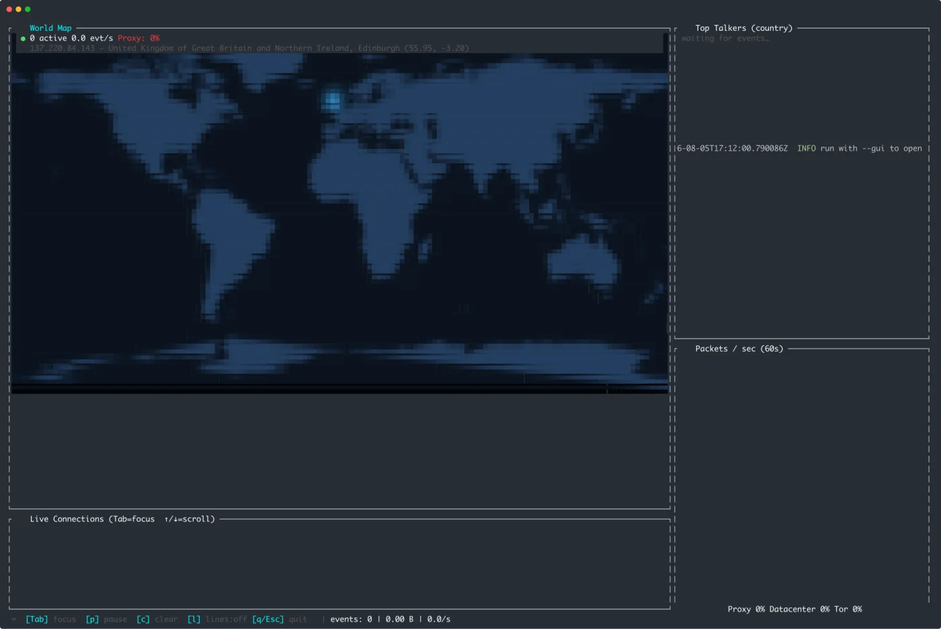The height and width of the screenshot is (629, 941).
Task: Click the IP address 137.220.84.143 line
Action: (x=249, y=48)
